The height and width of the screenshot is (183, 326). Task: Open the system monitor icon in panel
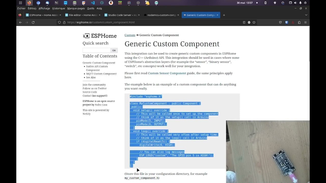[65, 3]
